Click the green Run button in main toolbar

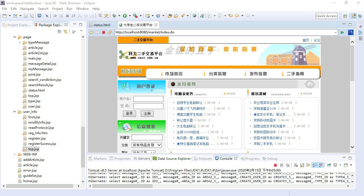[125, 16]
